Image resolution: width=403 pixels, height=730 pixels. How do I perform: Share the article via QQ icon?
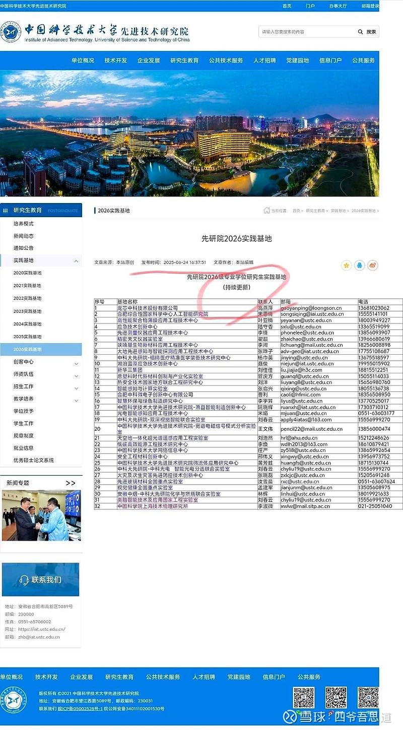pos(359,264)
